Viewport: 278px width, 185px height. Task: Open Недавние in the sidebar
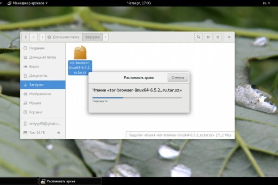point(37,48)
